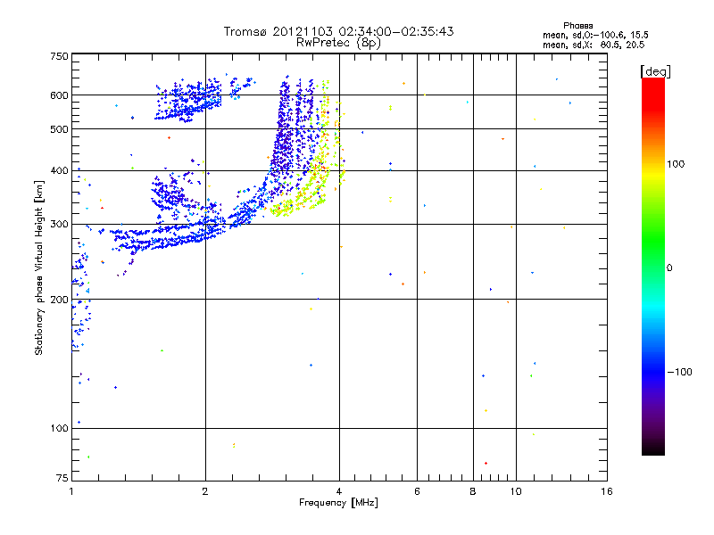The width and height of the screenshot is (714, 535).
Task: Click the x-axis tick label '8'
Action: pyautogui.click(x=473, y=491)
